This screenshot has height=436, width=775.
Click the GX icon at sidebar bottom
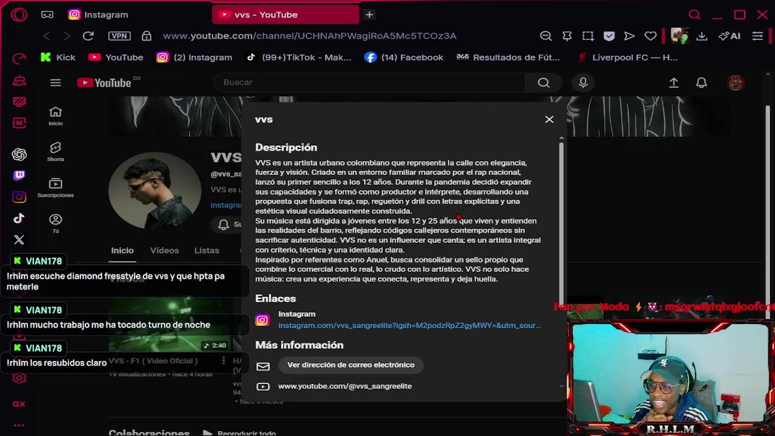coord(19,404)
